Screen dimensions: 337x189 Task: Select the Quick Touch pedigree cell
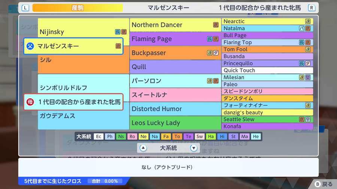pyautogui.click(x=267, y=70)
